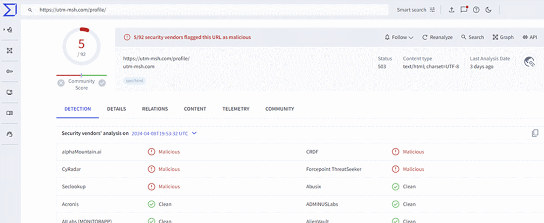Click the flagged as malicious alert banner text
544x223 pixels.
pyautogui.click(x=192, y=37)
